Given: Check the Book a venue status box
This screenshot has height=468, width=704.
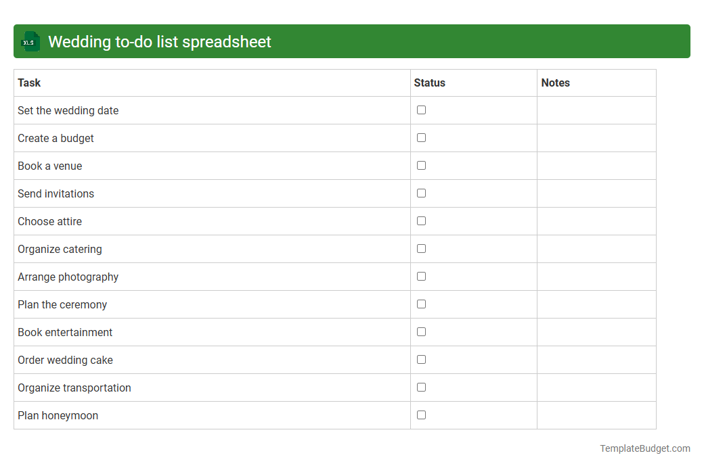Looking at the screenshot, I should [421, 165].
